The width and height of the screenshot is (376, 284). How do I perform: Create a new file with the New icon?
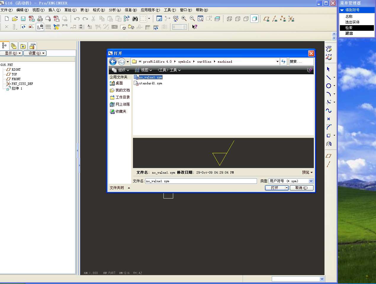tap(7, 19)
